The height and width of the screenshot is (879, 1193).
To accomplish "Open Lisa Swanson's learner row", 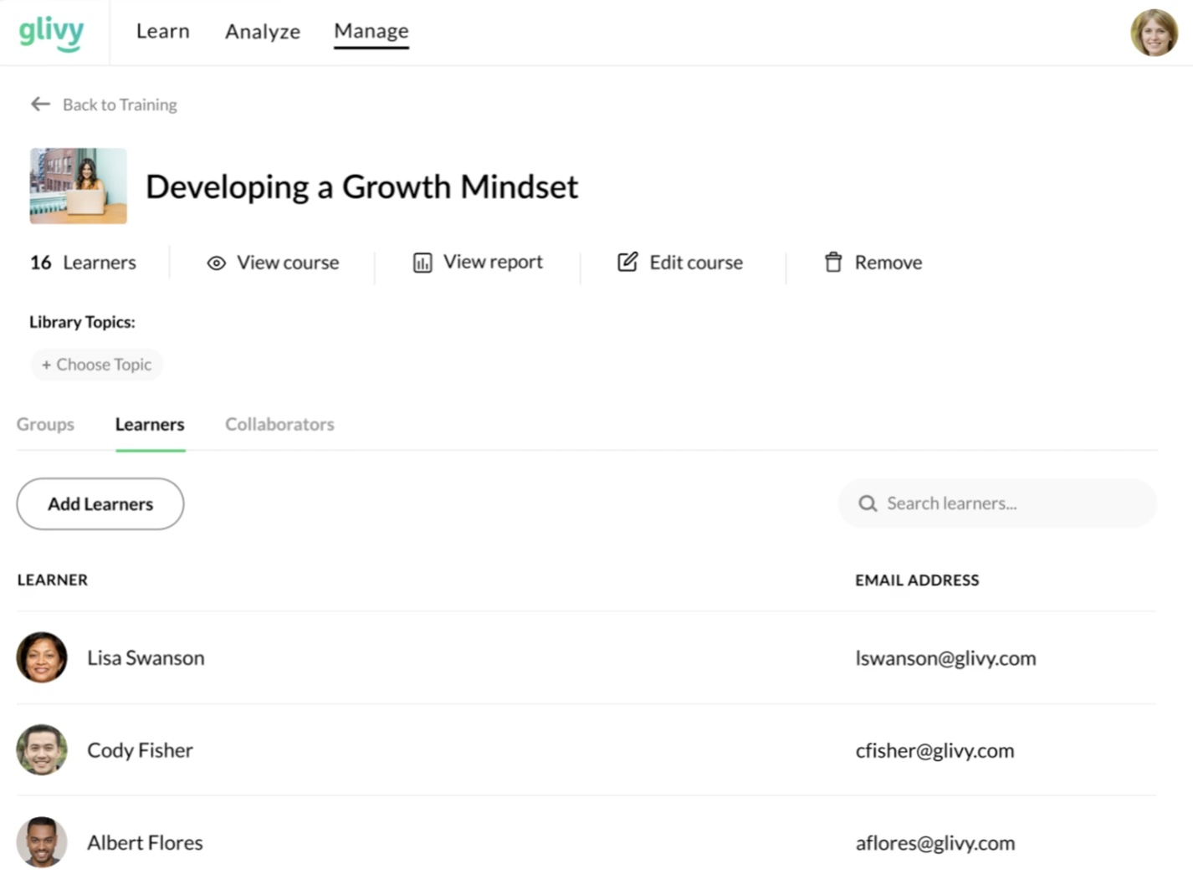I will [x=146, y=658].
